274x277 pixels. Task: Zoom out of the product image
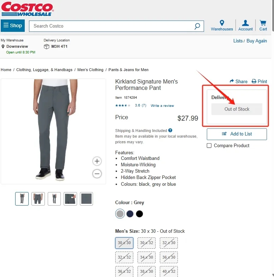pyautogui.click(x=97, y=174)
